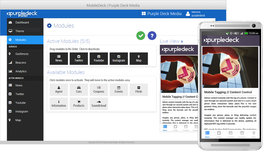Tap News tab on the phone mockup
Screen dimensions: 263x152
(x=207, y=134)
